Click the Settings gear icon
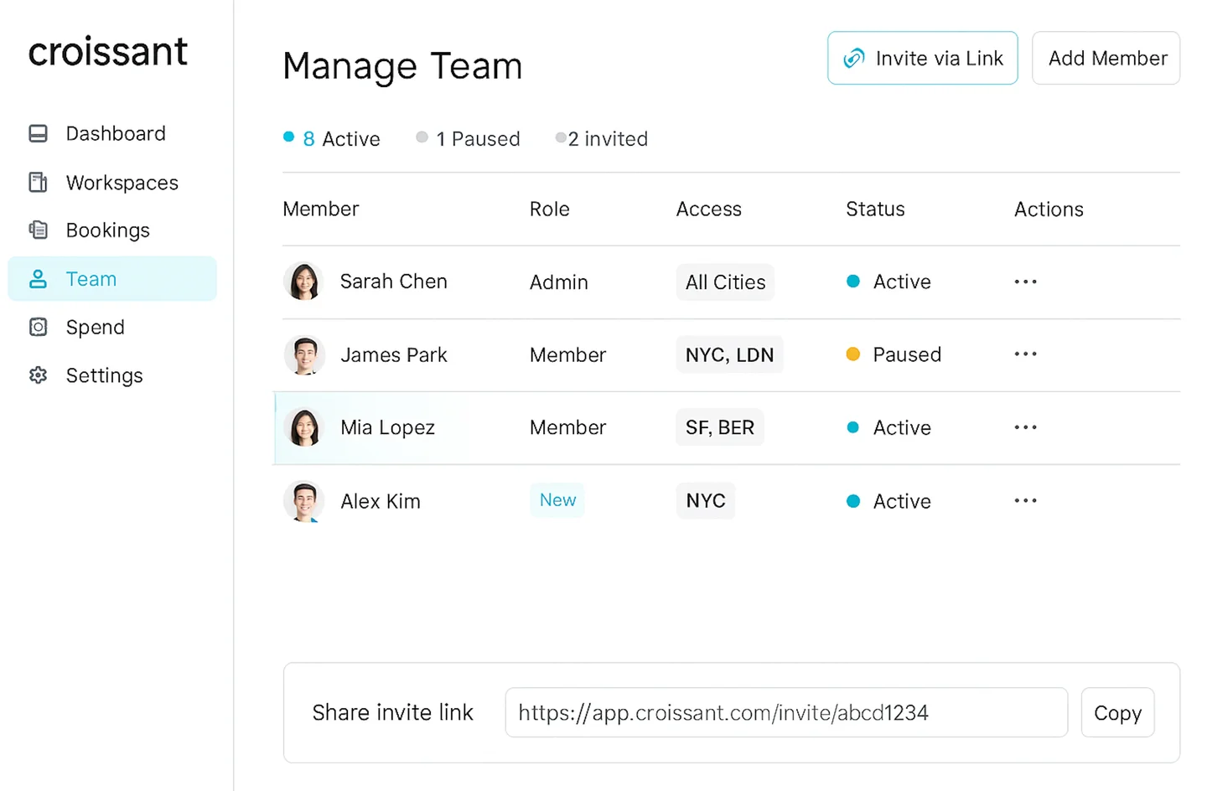The image size is (1207, 791). [38, 375]
